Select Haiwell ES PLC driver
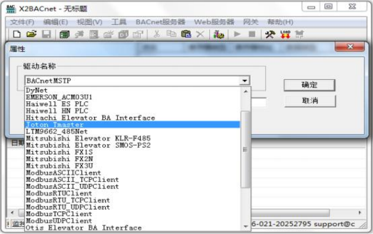This screenshot has width=373, height=234. [132, 104]
